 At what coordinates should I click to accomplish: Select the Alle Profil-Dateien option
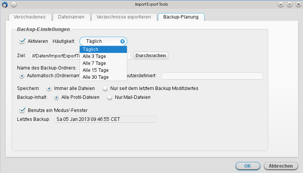(x=56, y=97)
